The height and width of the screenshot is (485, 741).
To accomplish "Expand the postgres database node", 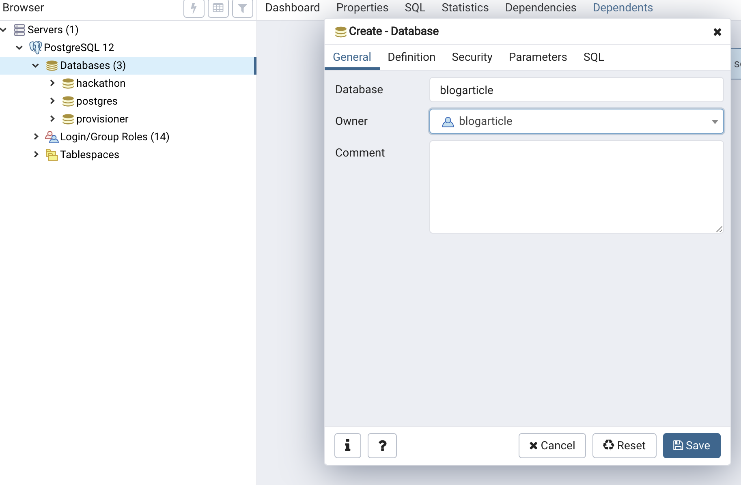I will point(52,101).
